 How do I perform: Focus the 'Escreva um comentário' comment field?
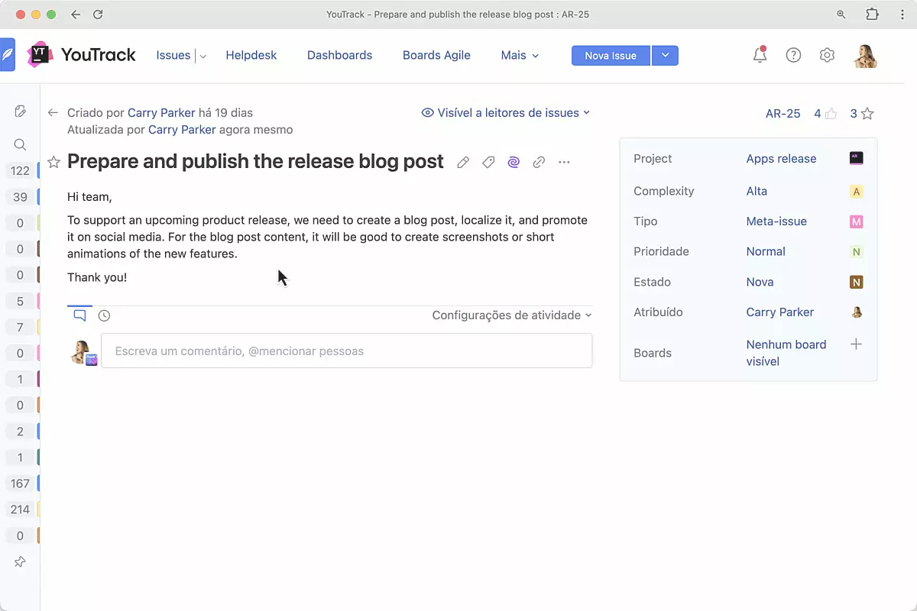pyautogui.click(x=346, y=351)
